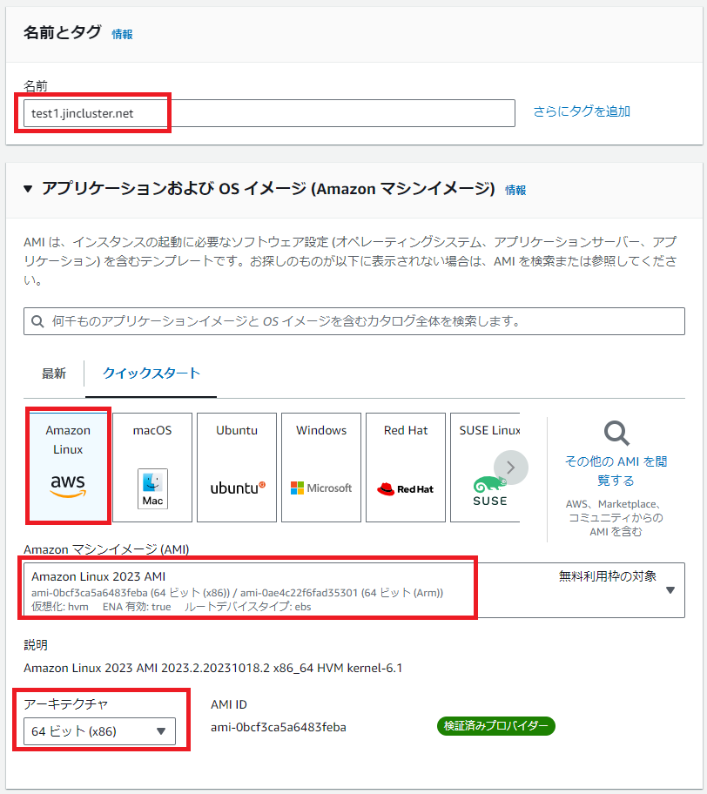Click the 検証済みプロバイダー badge

click(495, 726)
